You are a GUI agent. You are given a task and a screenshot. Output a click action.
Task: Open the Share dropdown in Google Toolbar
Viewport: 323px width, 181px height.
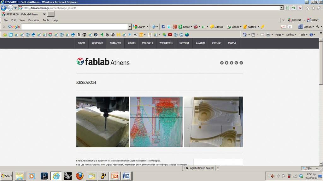191,27
